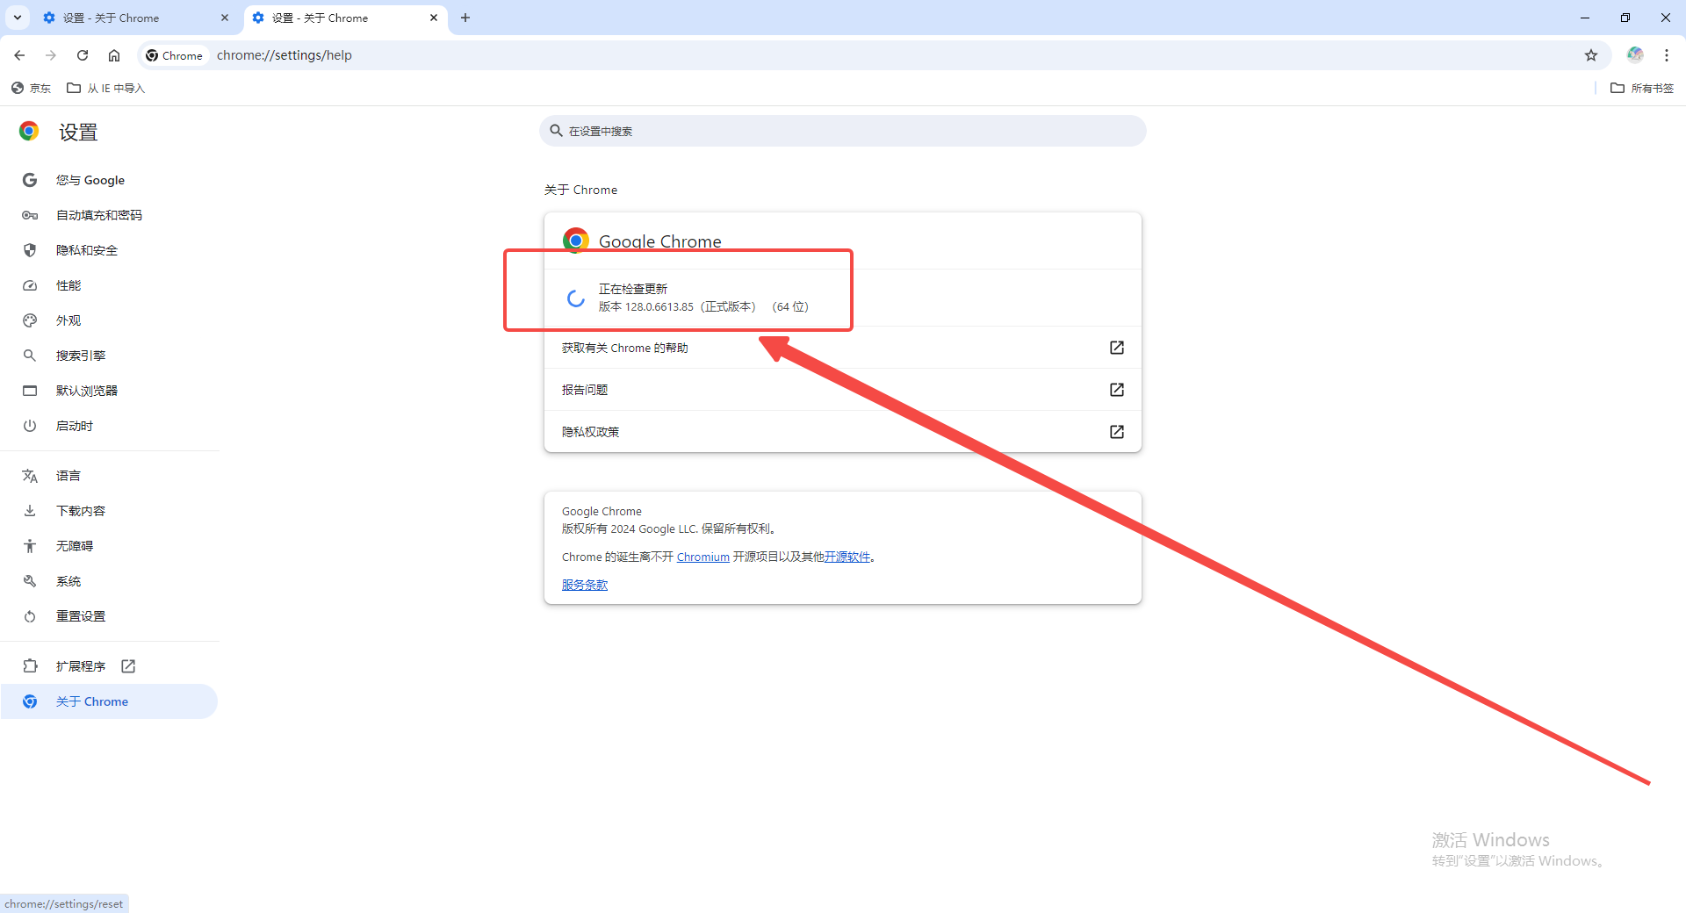Click the open-in-new icon for 报告问题
1686x913 pixels.
pos(1117,390)
